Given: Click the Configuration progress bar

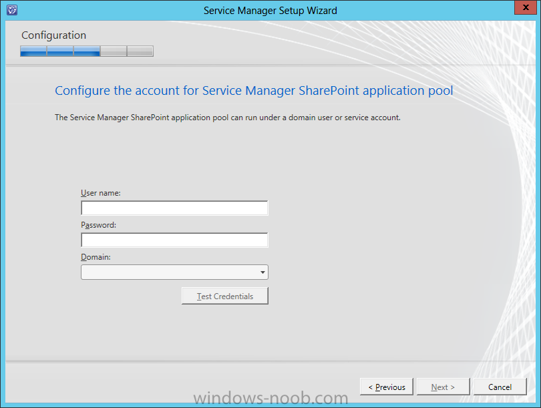Looking at the screenshot, I should (87, 51).
